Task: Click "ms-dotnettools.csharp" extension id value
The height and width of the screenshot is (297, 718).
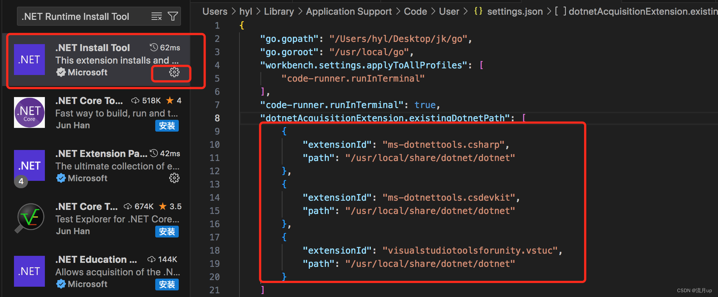Action: [444, 144]
